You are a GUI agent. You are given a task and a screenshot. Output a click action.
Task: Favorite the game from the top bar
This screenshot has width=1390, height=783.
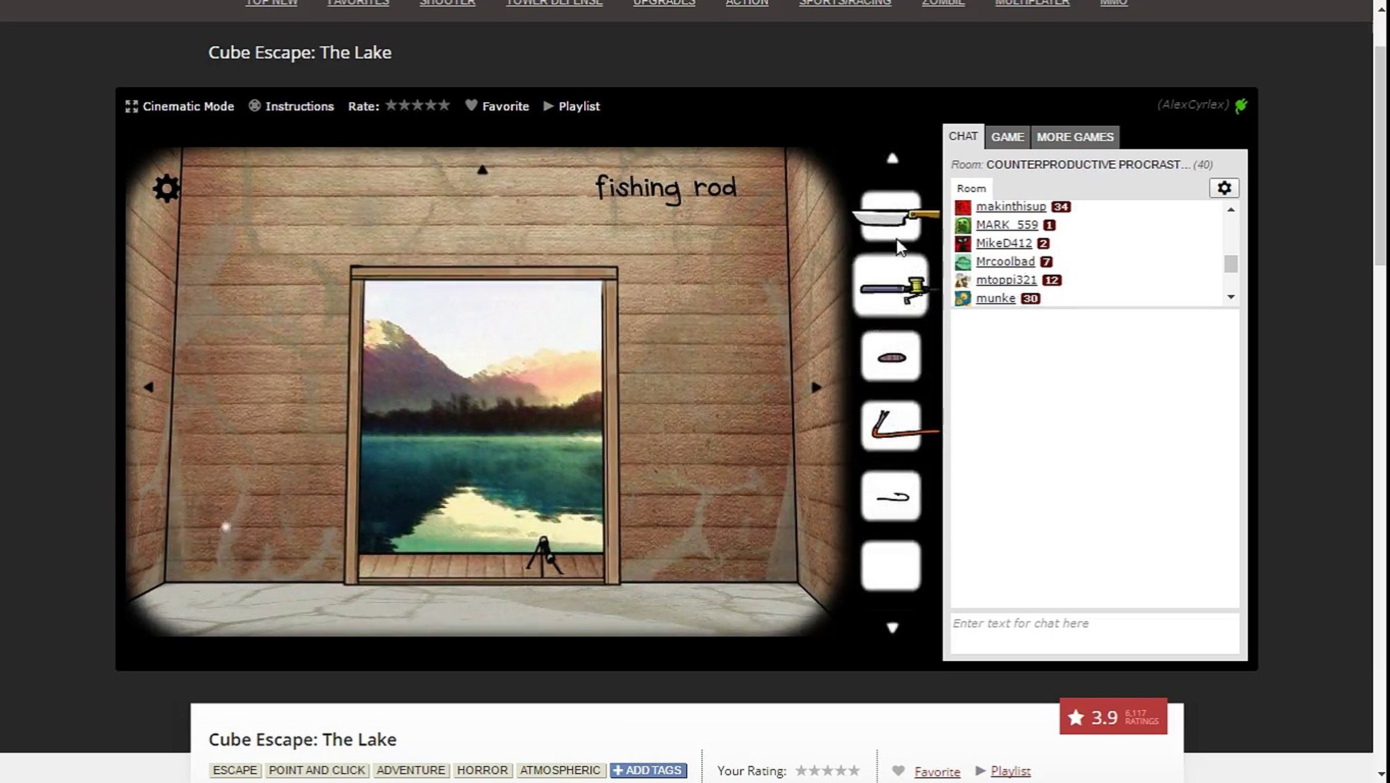coord(497,107)
